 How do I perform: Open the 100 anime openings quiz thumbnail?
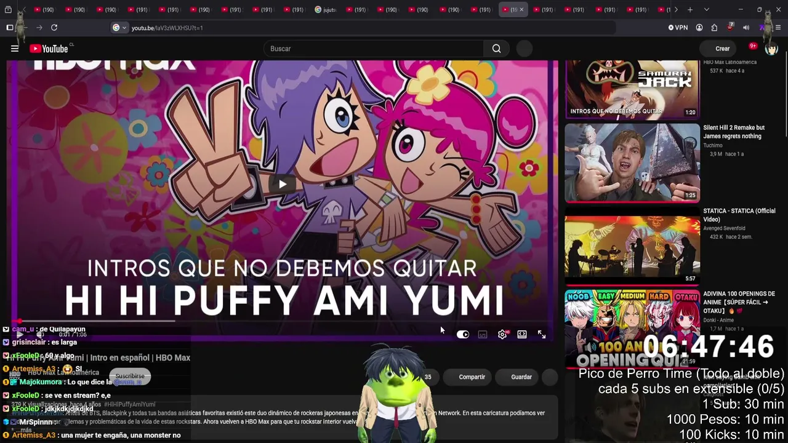point(632,328)
